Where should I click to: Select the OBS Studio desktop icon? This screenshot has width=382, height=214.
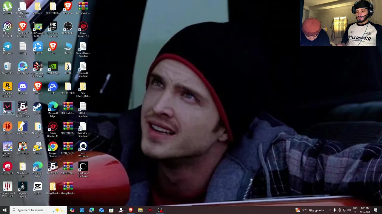(x=68, y=28)
